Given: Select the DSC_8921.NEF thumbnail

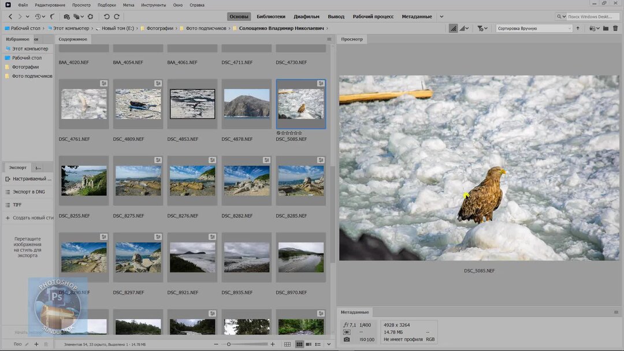Looking at the screenshot, I should 192,257.
